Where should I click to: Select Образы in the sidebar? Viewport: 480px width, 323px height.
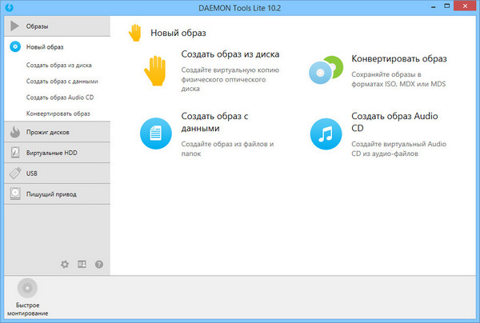(58, 26)
